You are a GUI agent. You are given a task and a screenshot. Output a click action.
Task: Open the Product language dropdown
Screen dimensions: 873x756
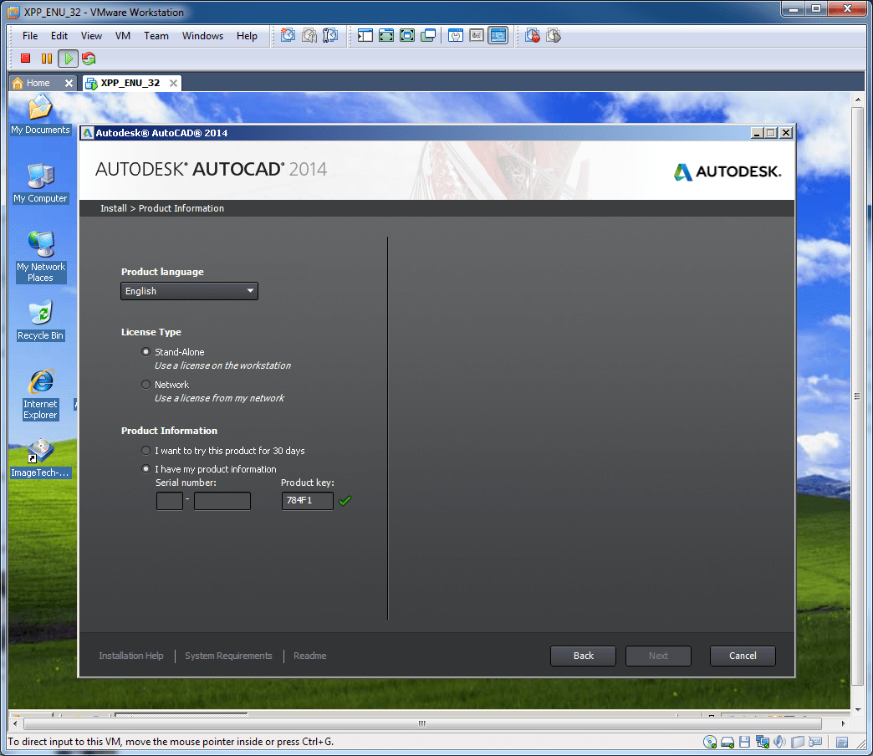pos(189,290)
